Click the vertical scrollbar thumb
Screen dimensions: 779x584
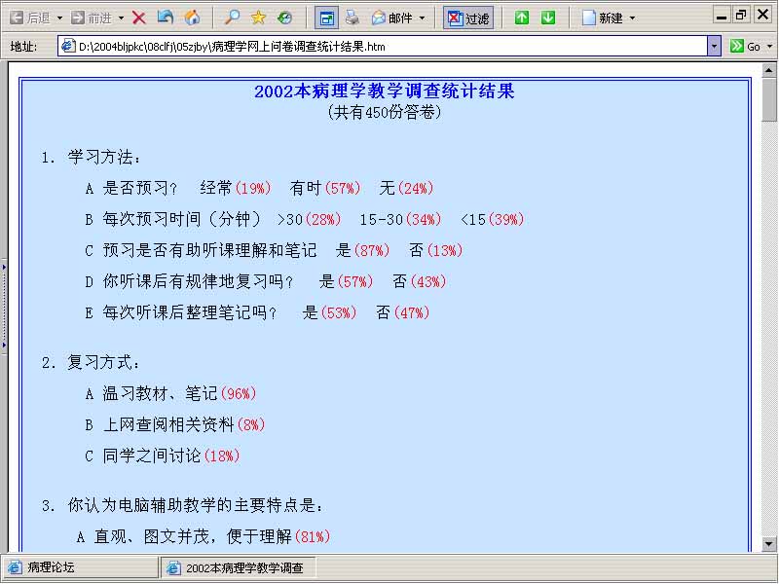(768, 99)
